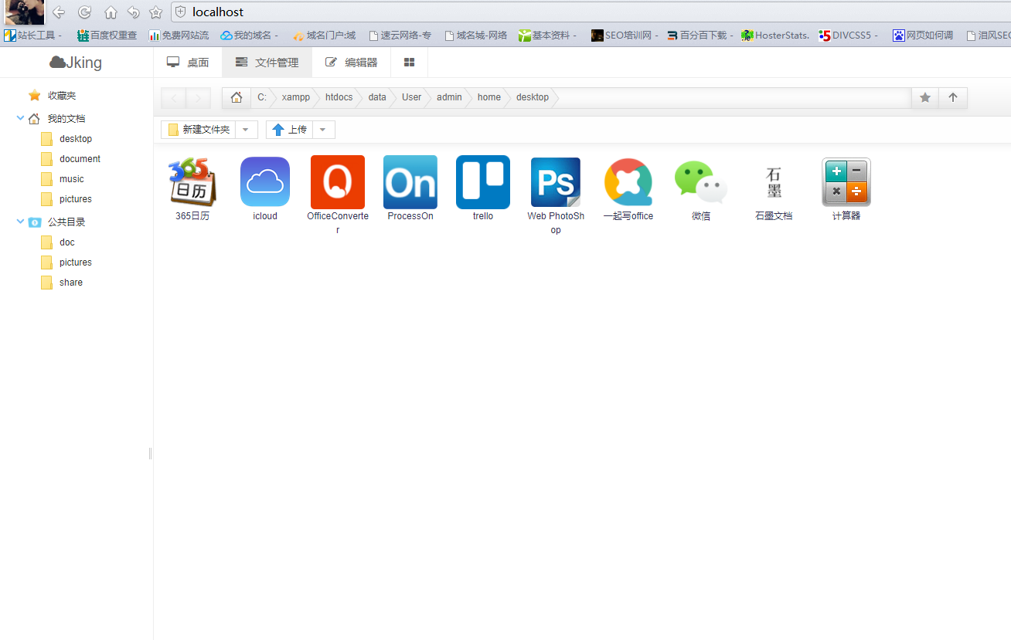This screenshot has height=640, width=1011.
Task: Open the ProcessOn app icon
Action: [410, 182]
